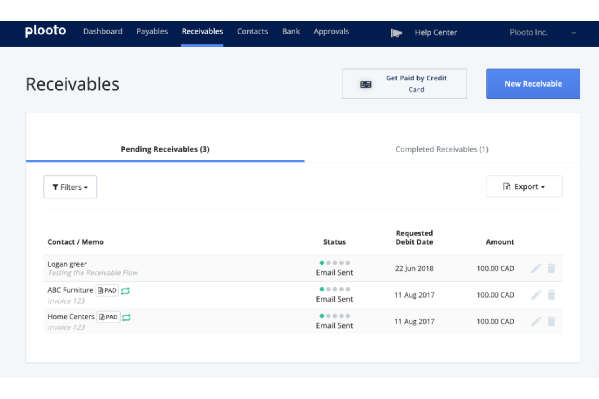This screenshot has width=599, height=399.
Task: Expand the Plooto Inc. account menu
Action: (573, 32)
